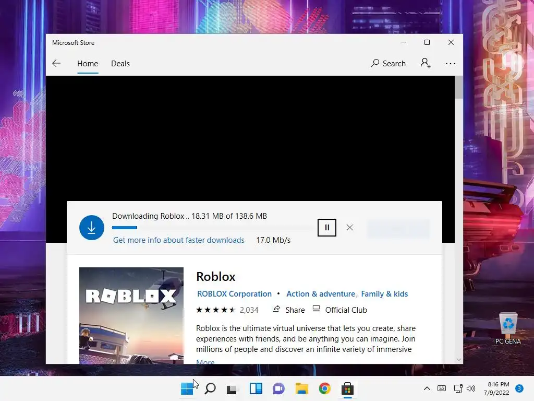
Task: Click the star rating for Roblox
Action: pos(215,310)
